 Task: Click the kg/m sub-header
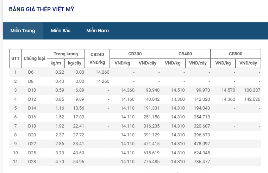pyautogui.click(x=56, y=63)
